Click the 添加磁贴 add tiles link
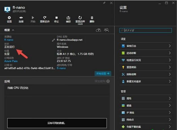The width and height of the screenshot is (177, 130). pos(100,81)
